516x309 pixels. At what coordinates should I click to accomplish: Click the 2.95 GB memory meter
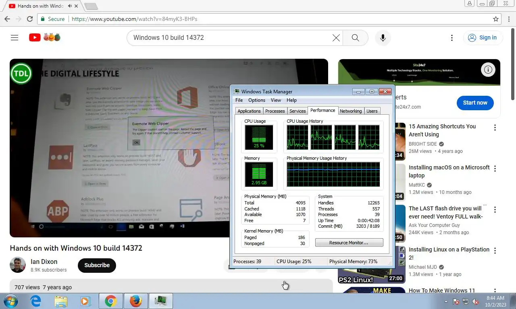pyautogui.click(x=259, y=175)
